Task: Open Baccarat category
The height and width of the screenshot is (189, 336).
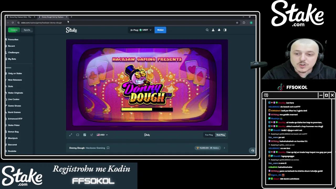Action: coord(12,145)
